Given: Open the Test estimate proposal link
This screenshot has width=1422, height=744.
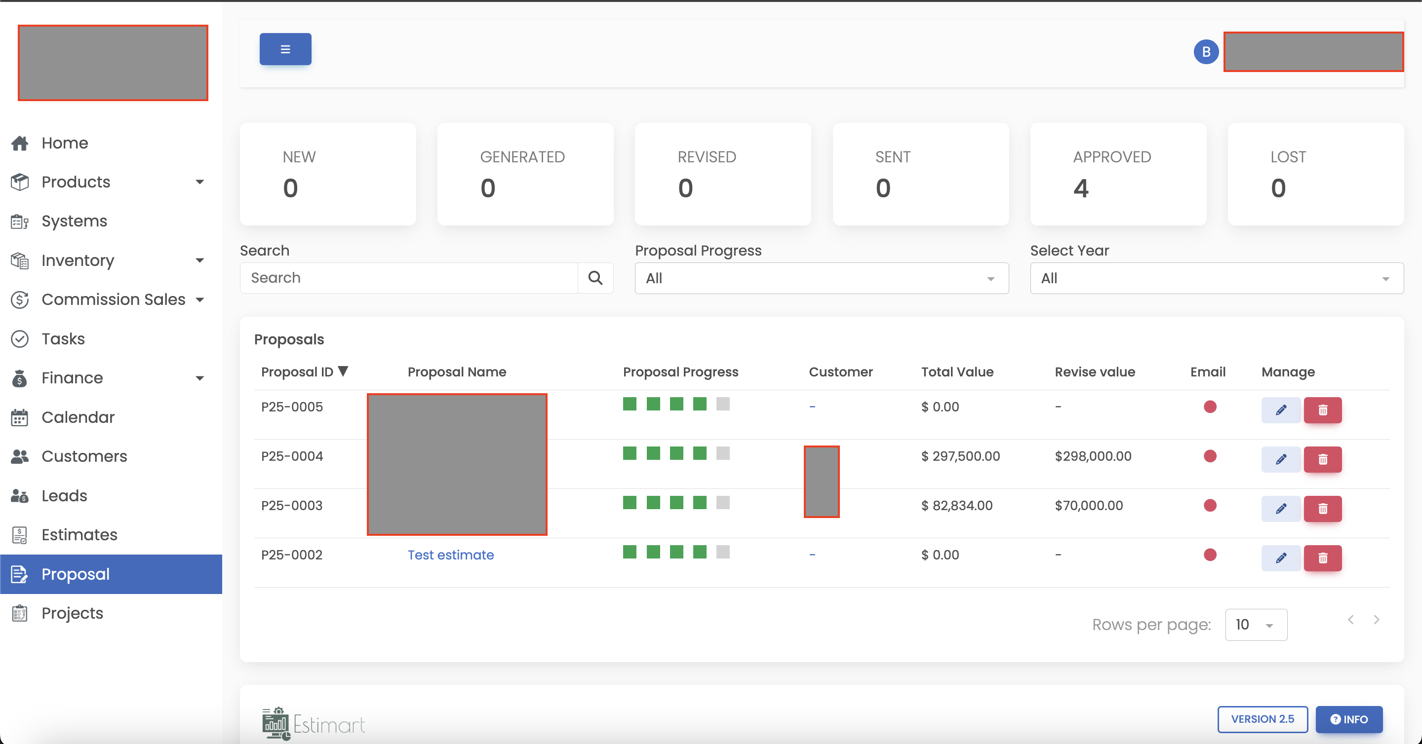Looking at the screenshot, I should click(x=450, y=555).
